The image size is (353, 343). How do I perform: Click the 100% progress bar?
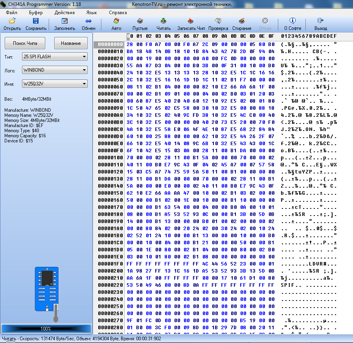[x=46, y=328]
